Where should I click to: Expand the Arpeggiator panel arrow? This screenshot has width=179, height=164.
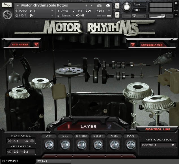[x=133, y=44]
